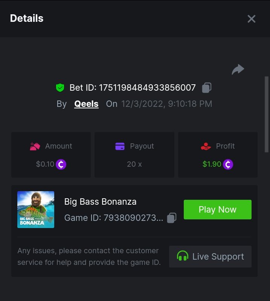Click the green headset icon
The image size is (270, 301).
coord(183,257)
